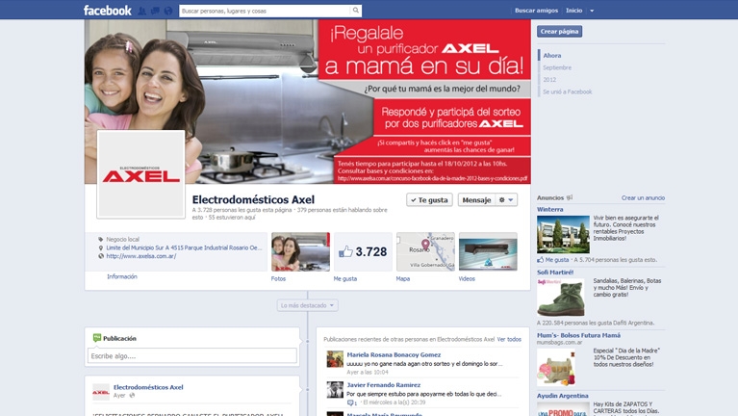Screen dimensions: 738x416
Task: Click the Axel logo avatar on the post
Action: (x=101, y=392)
